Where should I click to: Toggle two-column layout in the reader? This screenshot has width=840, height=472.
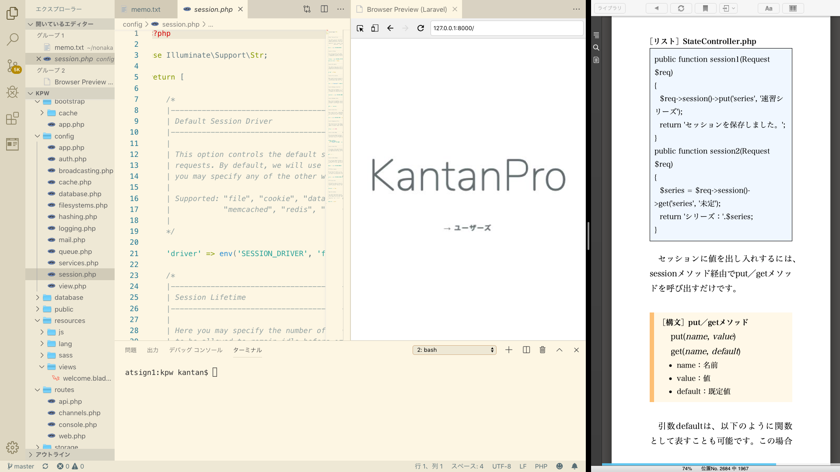793,8
